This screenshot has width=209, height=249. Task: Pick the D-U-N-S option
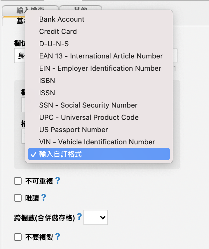point(54,44)
